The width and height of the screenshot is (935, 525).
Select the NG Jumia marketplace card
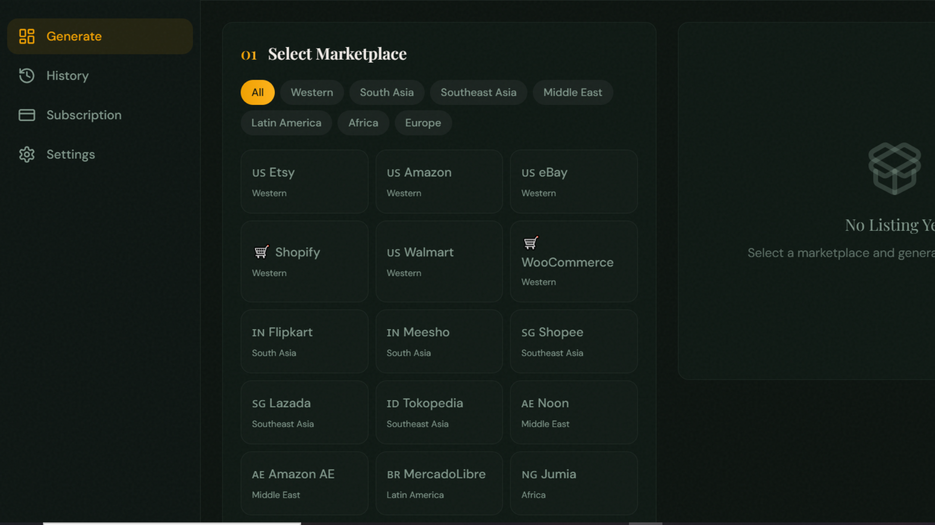click(573, 483)
